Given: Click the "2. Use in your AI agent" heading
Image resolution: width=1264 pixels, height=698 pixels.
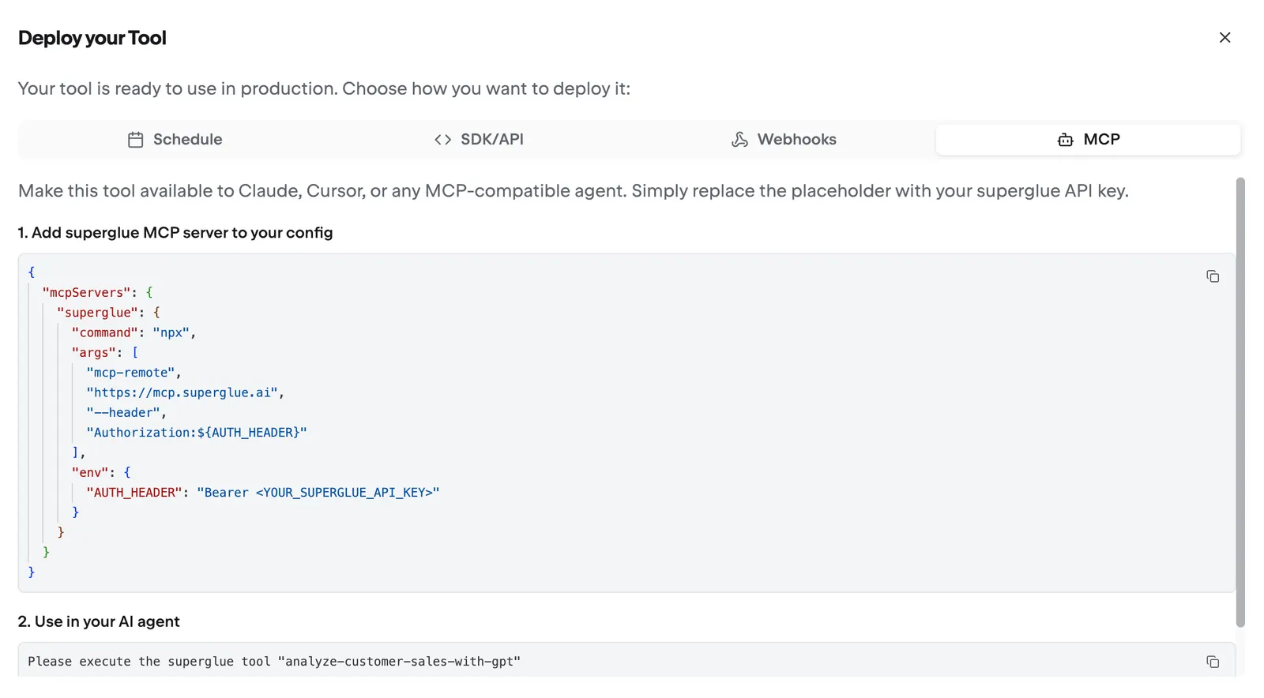Looking at the screenshot, I should point(99,621).
